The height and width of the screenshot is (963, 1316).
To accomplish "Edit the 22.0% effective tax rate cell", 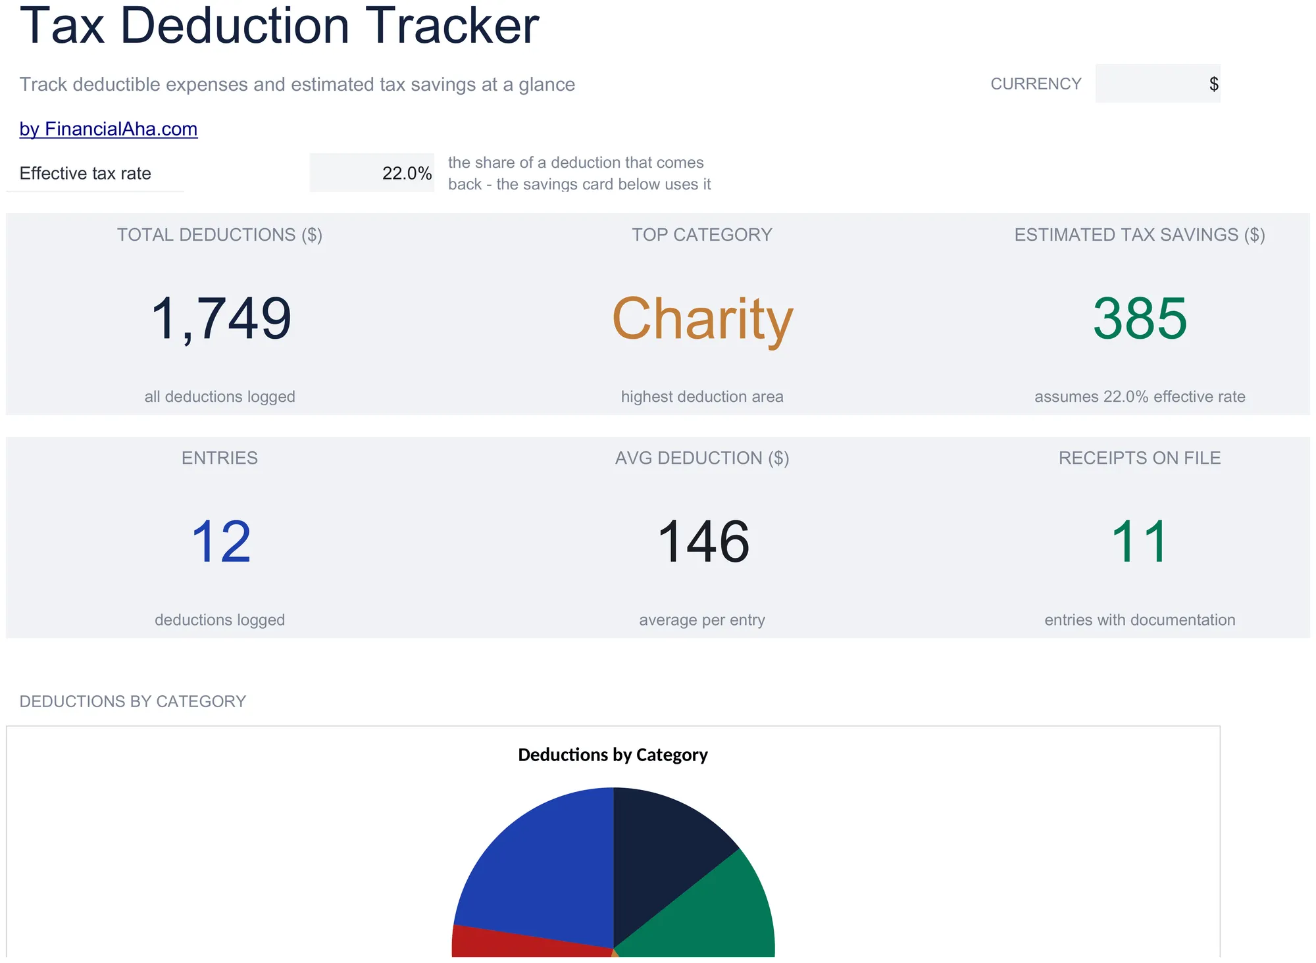I will tap(372, 173).
